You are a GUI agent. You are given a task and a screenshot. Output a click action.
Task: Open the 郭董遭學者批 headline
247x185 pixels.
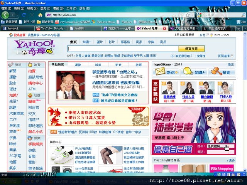115,72
